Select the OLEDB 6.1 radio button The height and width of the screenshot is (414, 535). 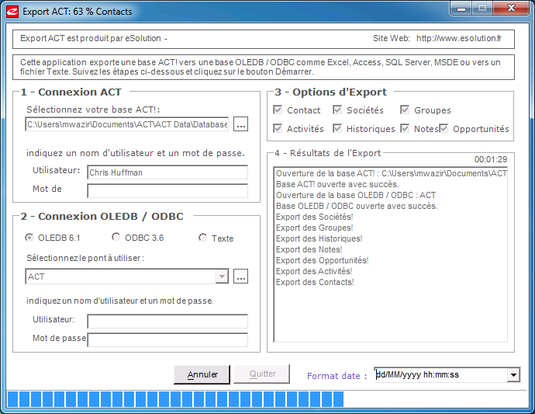tap(29, 238)
